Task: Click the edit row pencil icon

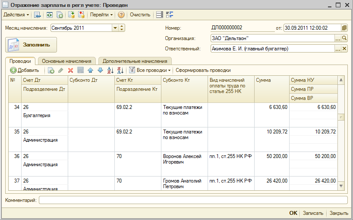Action: (x=60, y=71)
